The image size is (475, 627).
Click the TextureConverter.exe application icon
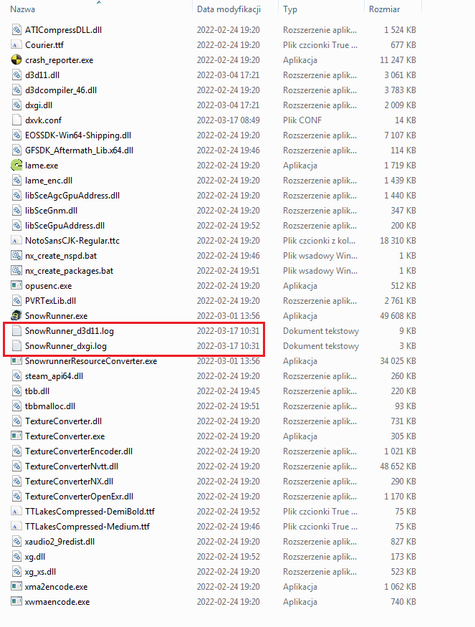[x=16, y=436]
